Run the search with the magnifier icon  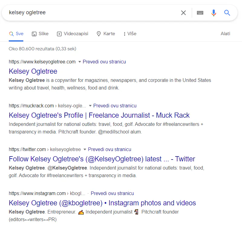[x=227, y=13]
